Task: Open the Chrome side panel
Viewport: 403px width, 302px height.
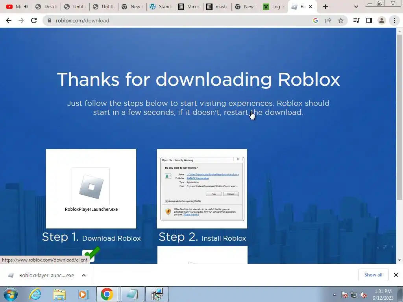Action: (x=369, y=20)
